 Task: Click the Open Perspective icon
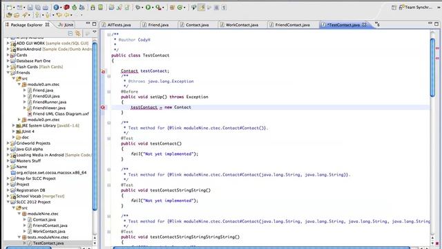(x=394, y=8)
